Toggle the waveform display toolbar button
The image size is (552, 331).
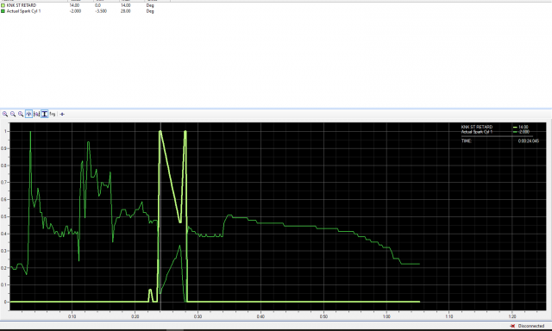tap(28, 114)
